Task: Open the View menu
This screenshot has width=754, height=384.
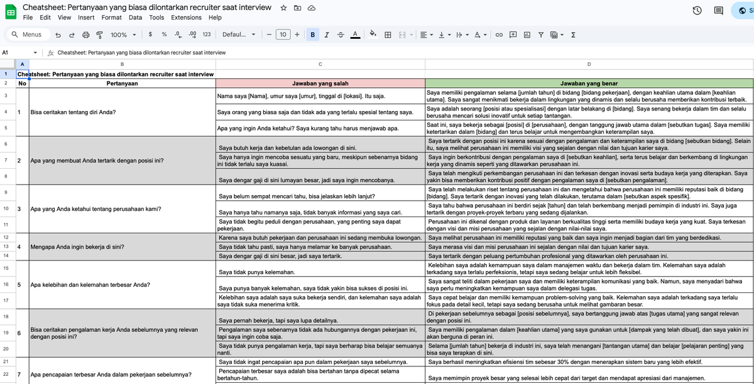Action: click(65, 18)
